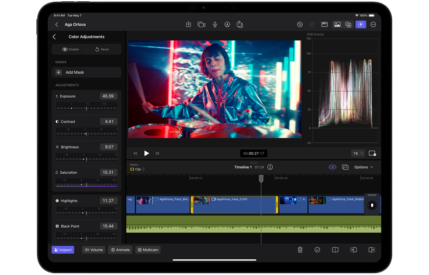Open the photo browser icon
429x275 pixels.
337,24
